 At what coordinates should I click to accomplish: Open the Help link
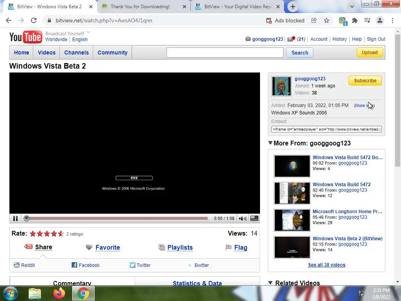(x=357, y=39)
